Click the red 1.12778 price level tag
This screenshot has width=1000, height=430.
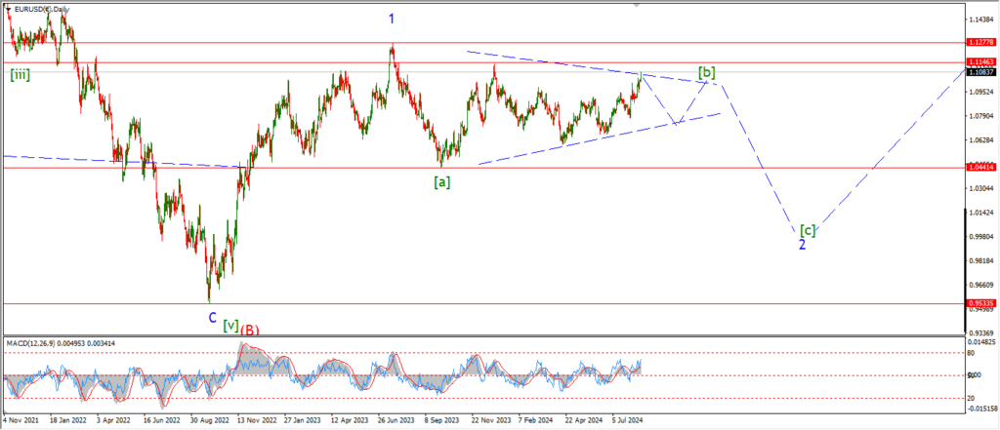point(979,43)
